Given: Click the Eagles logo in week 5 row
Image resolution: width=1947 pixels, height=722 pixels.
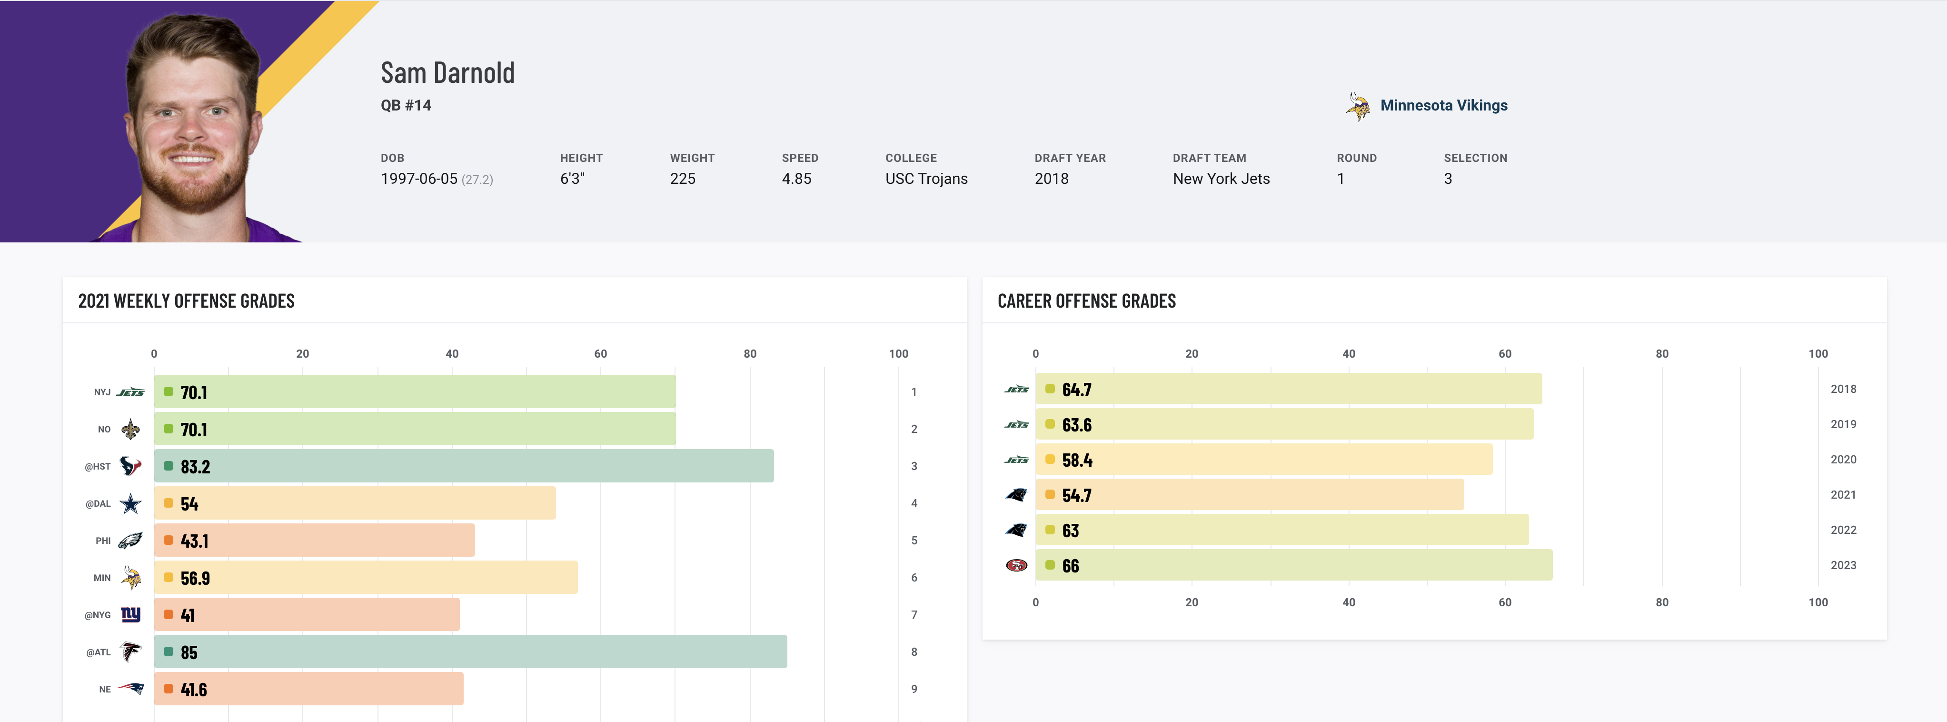Looking at the screenshot, I should point(131,541).
